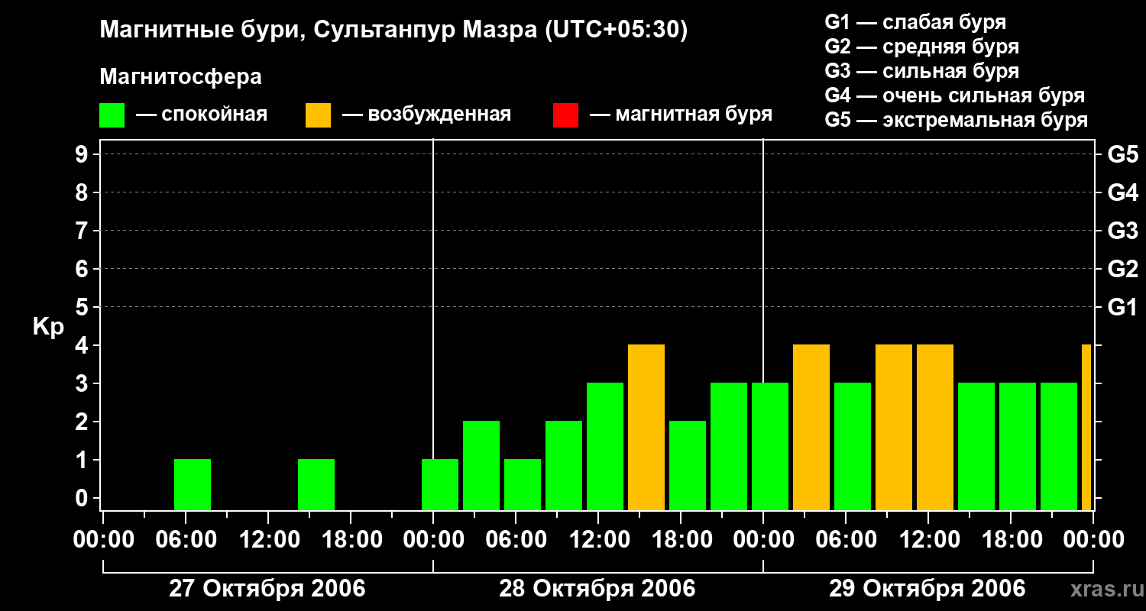1146x611 pixels.
Task: Click the second green bar on 27 October
Action: pyautogui.click(x=316, y=485)
